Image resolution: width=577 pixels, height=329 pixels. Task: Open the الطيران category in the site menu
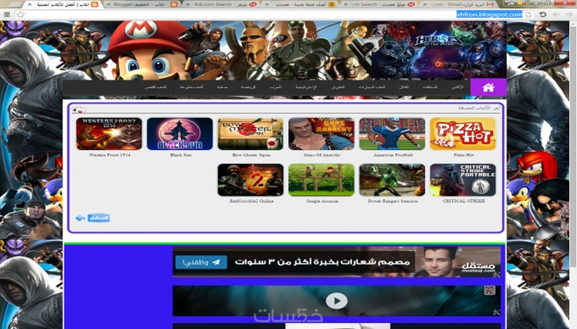tap(338, 87)
